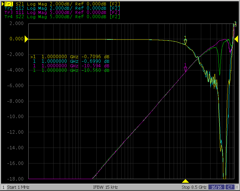This screenshot has width=240, height=191.
Task: Click the yellow marker position arrow on bottom axis
Action: 185,181
